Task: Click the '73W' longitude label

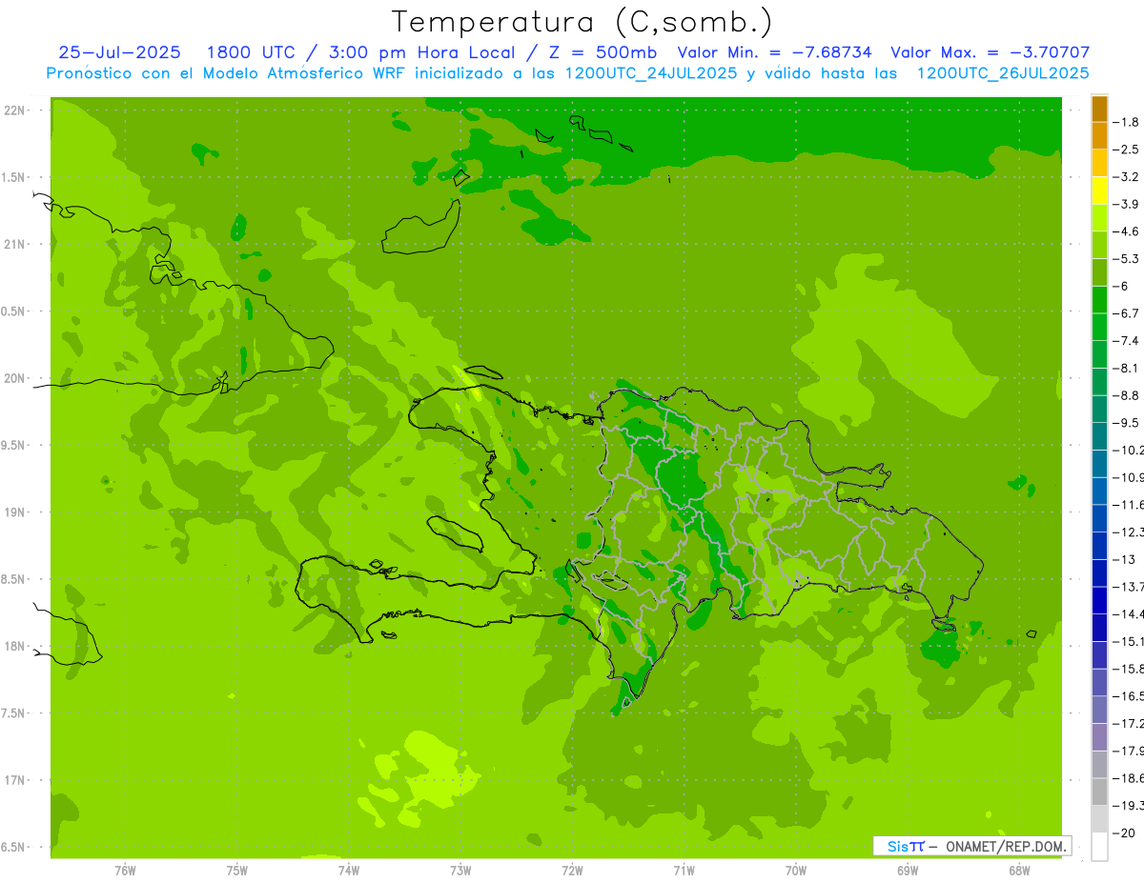Action: [460, 871]
